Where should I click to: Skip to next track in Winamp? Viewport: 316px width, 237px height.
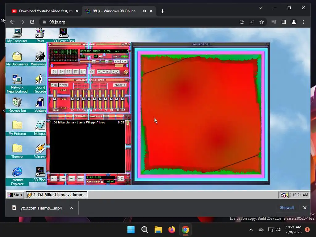(x=83, y=72)
